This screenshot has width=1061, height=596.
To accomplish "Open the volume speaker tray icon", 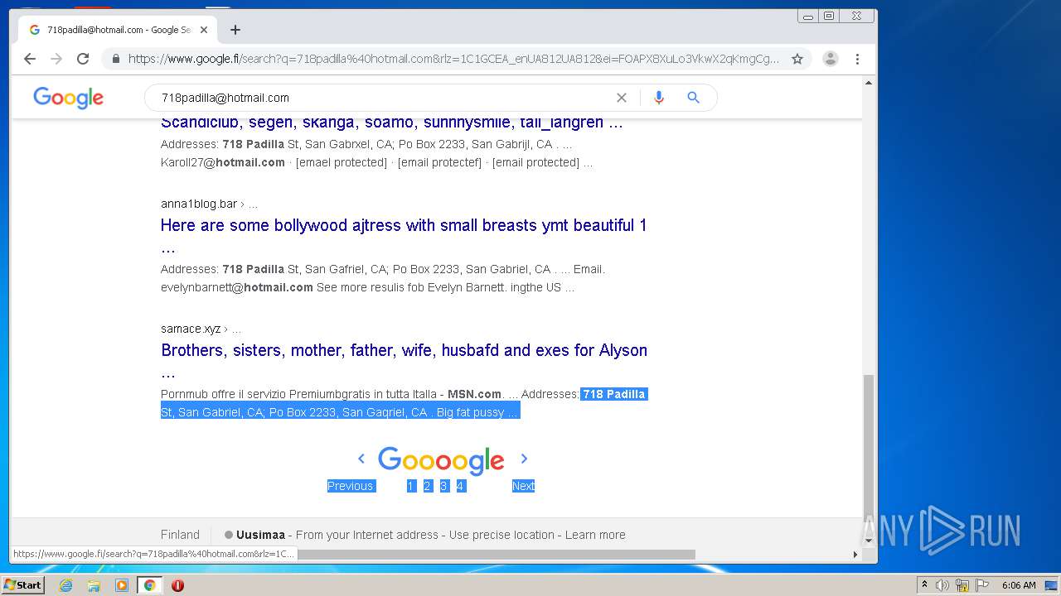I will point(942,585).
